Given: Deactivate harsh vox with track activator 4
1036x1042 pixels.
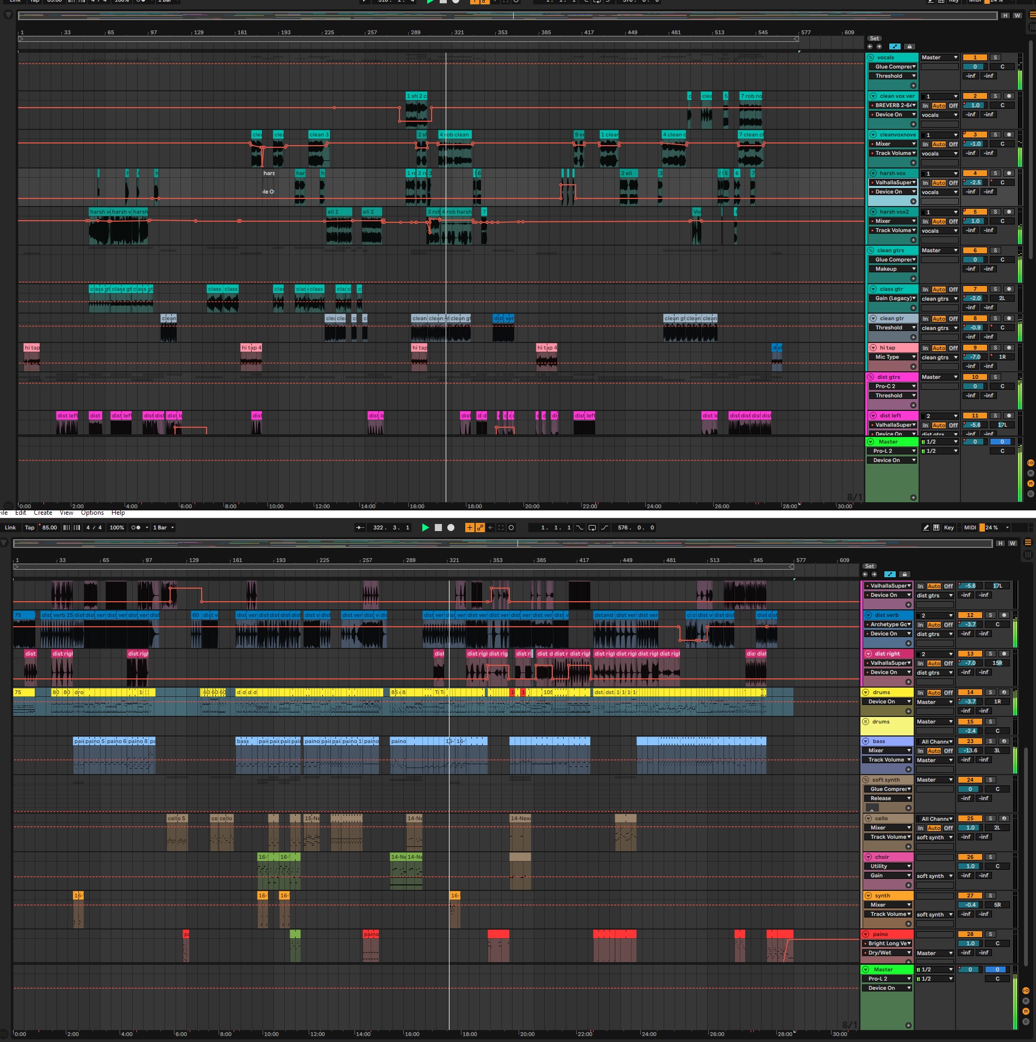Looking at the screenshot, I should click(x=975, y=173).
